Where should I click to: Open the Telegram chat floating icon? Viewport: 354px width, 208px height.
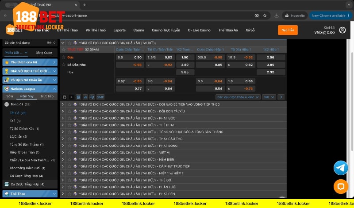click(x=341, y=168)
